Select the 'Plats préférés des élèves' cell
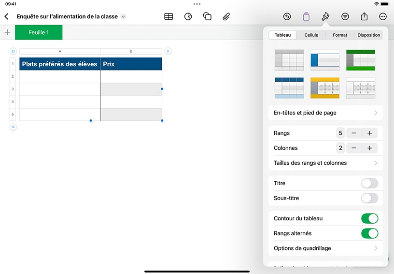Image resolution: width=394 pixels, height=274 pixels. click(x=60, y=64)
